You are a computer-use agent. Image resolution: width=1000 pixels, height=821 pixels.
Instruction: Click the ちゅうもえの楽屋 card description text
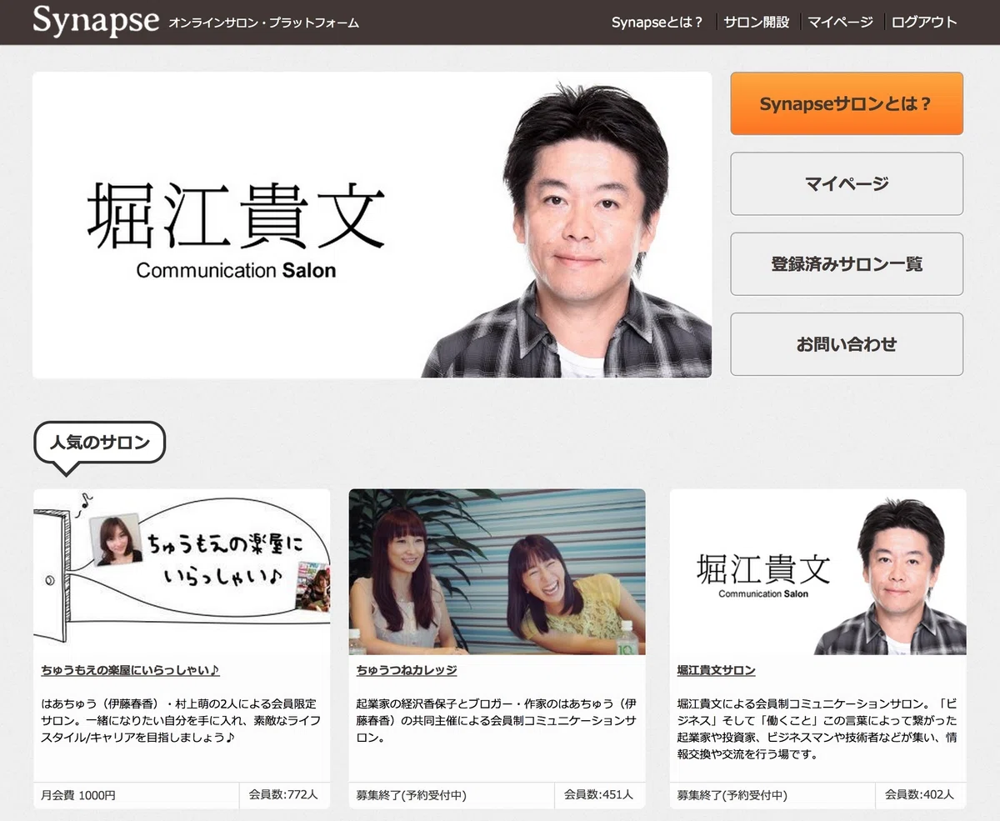point(181,721)
